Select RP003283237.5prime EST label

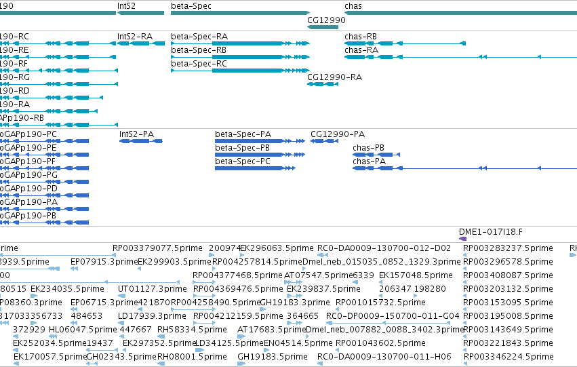click(x=508, y=248)
